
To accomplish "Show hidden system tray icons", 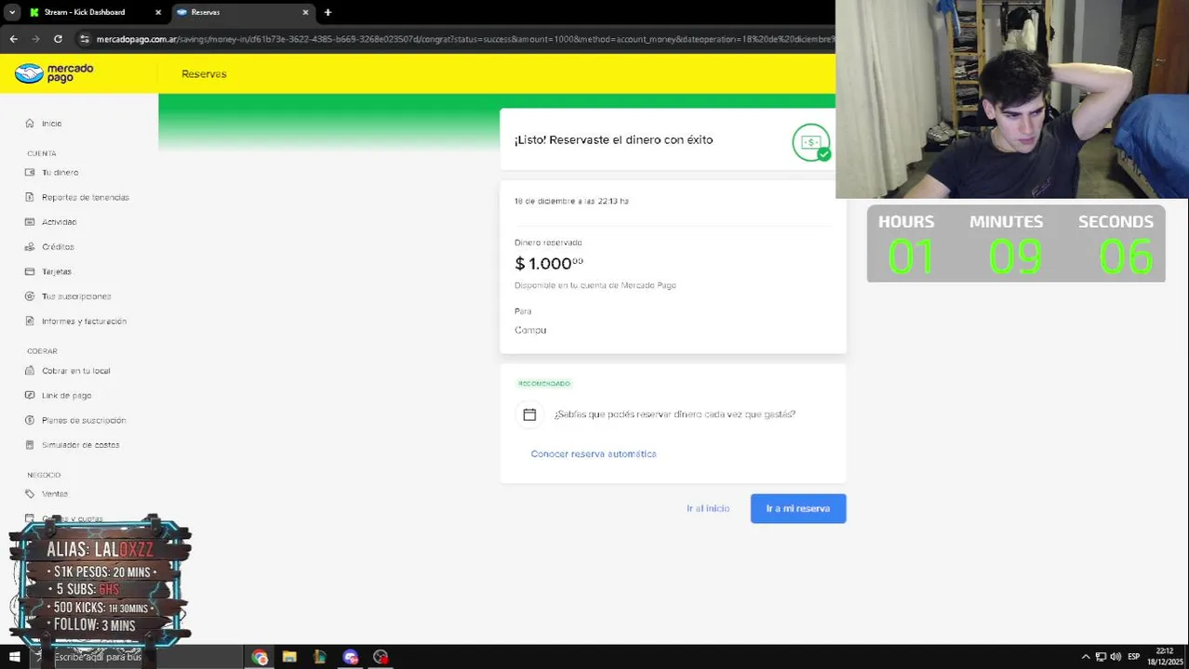I will tap(1085, 657).
